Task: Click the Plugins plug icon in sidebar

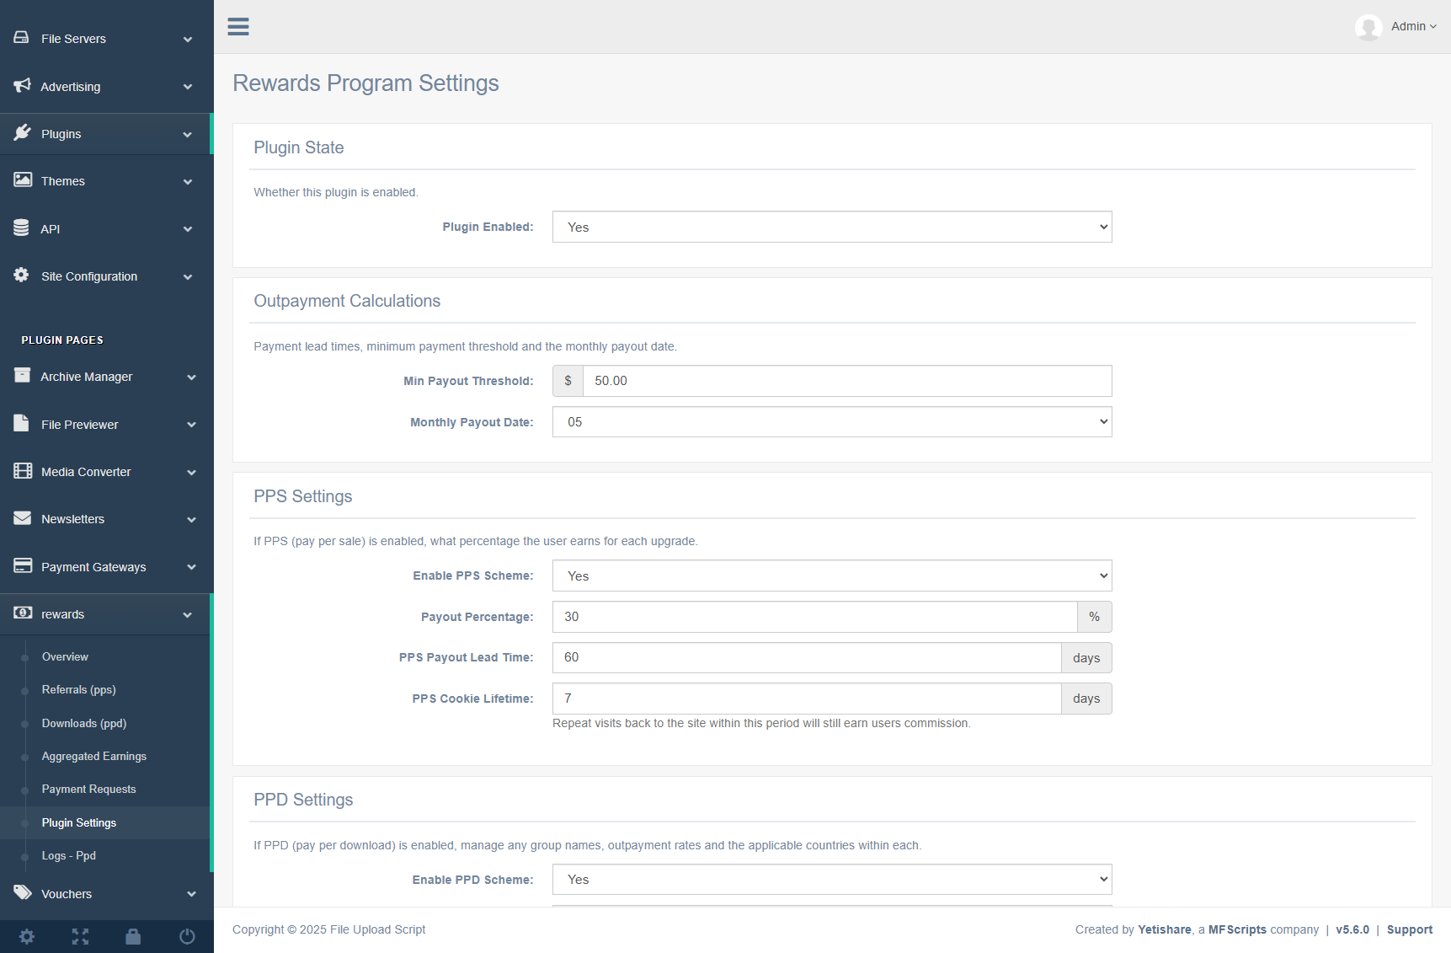Action: pos(23,133)
